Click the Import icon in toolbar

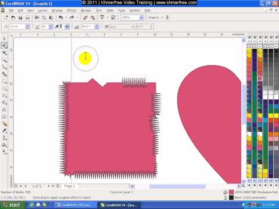85,17
